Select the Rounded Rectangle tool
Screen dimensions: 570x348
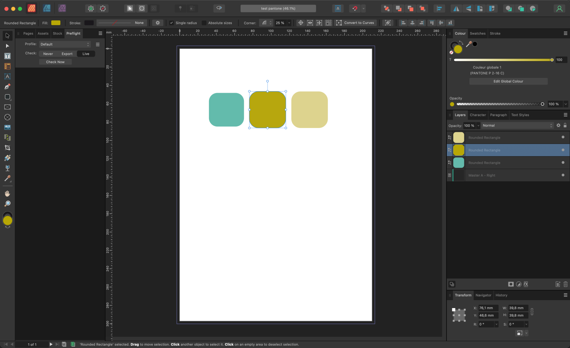[7, 97]
